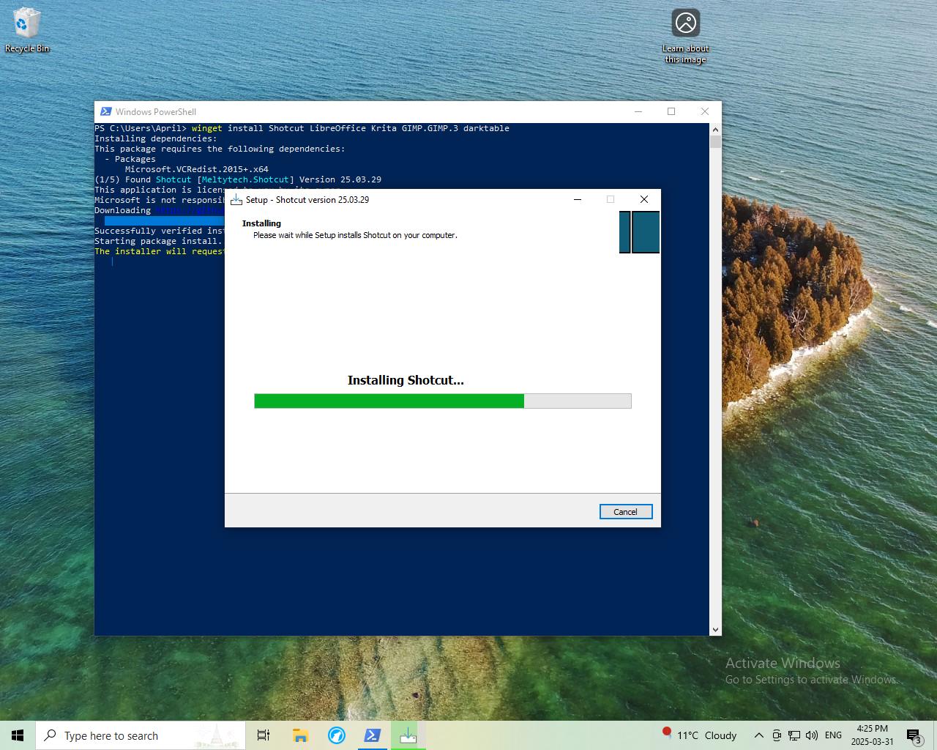Open the Windows Start menu
This screenshot has width=937, height=750.
point(18,735)
